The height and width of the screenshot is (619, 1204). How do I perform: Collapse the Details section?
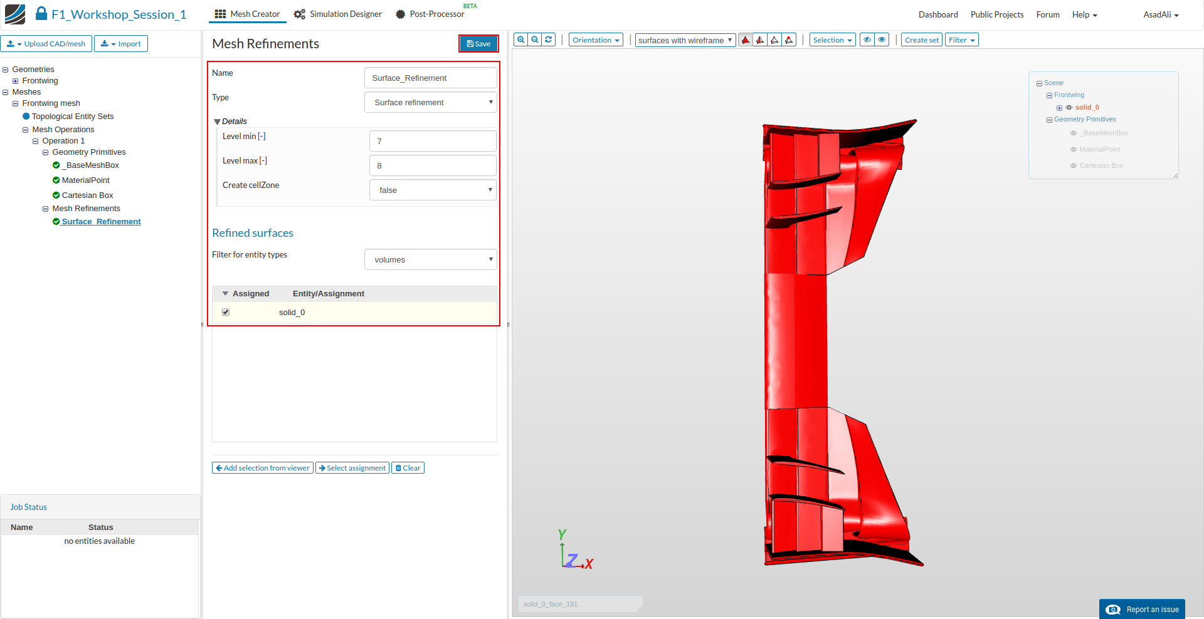pos(217,122)
